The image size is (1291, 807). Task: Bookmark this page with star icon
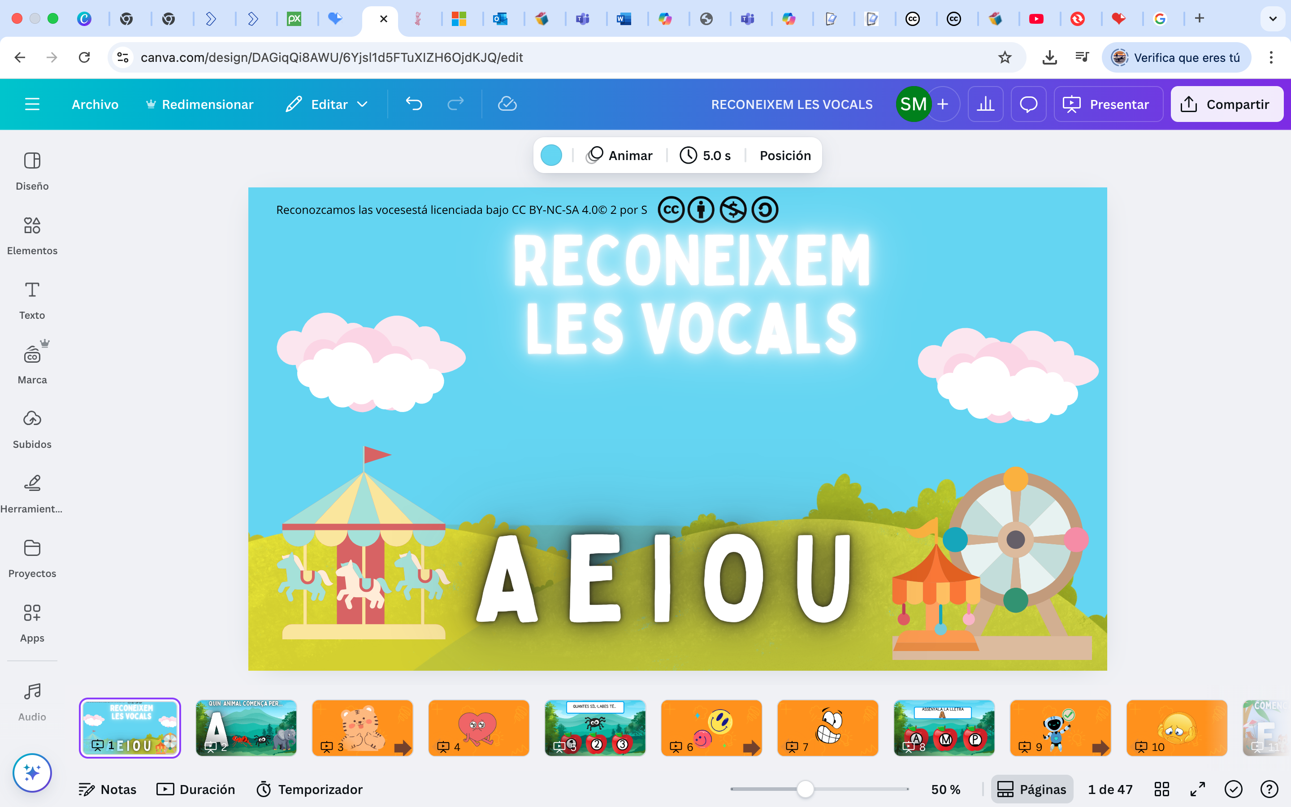click(x=1005, y=57)
